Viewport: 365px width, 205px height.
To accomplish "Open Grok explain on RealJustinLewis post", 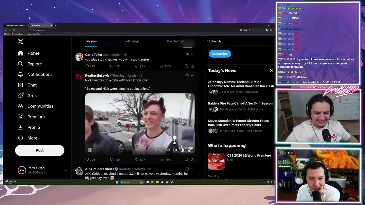I will click(187, 75).
